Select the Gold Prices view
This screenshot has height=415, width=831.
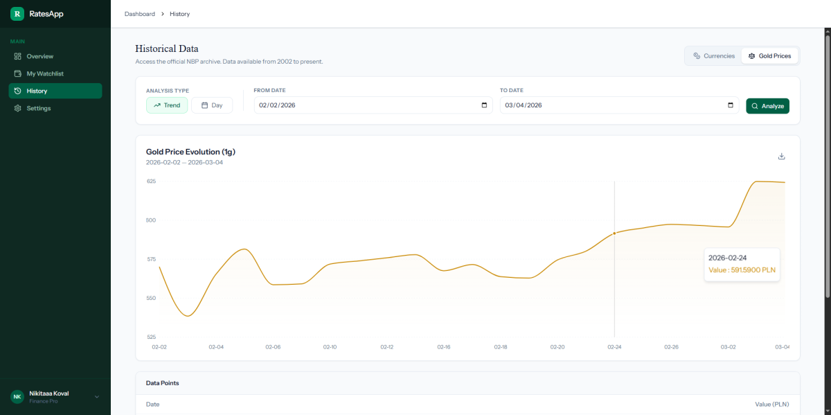(x=769, y=55)
